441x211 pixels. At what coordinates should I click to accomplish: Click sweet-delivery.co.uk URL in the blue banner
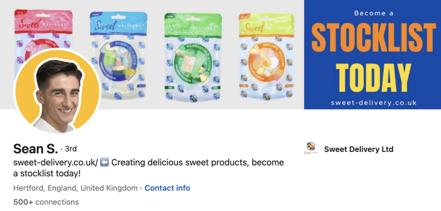pos(373,102)
